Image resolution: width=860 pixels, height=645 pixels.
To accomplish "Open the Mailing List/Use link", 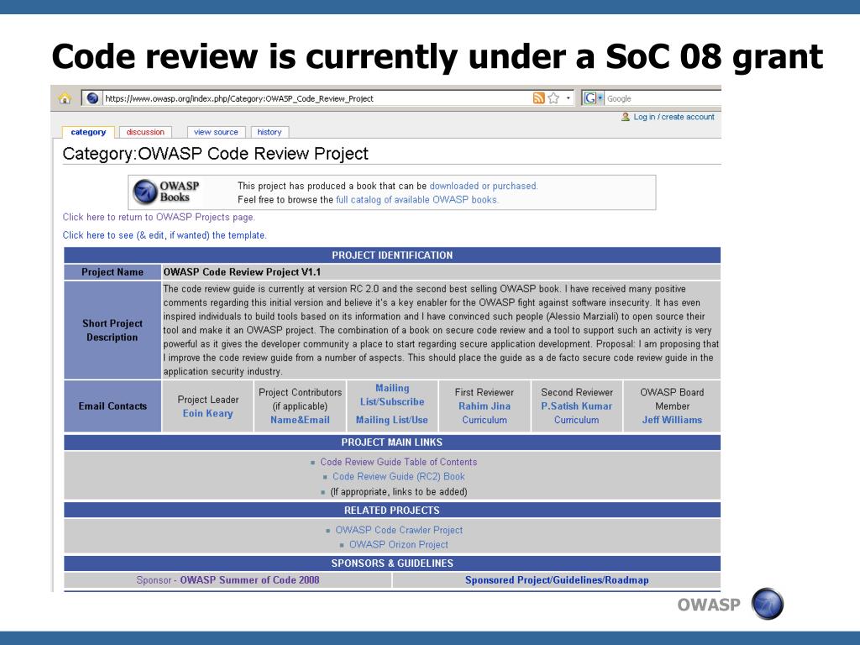I will pos(391,420).
